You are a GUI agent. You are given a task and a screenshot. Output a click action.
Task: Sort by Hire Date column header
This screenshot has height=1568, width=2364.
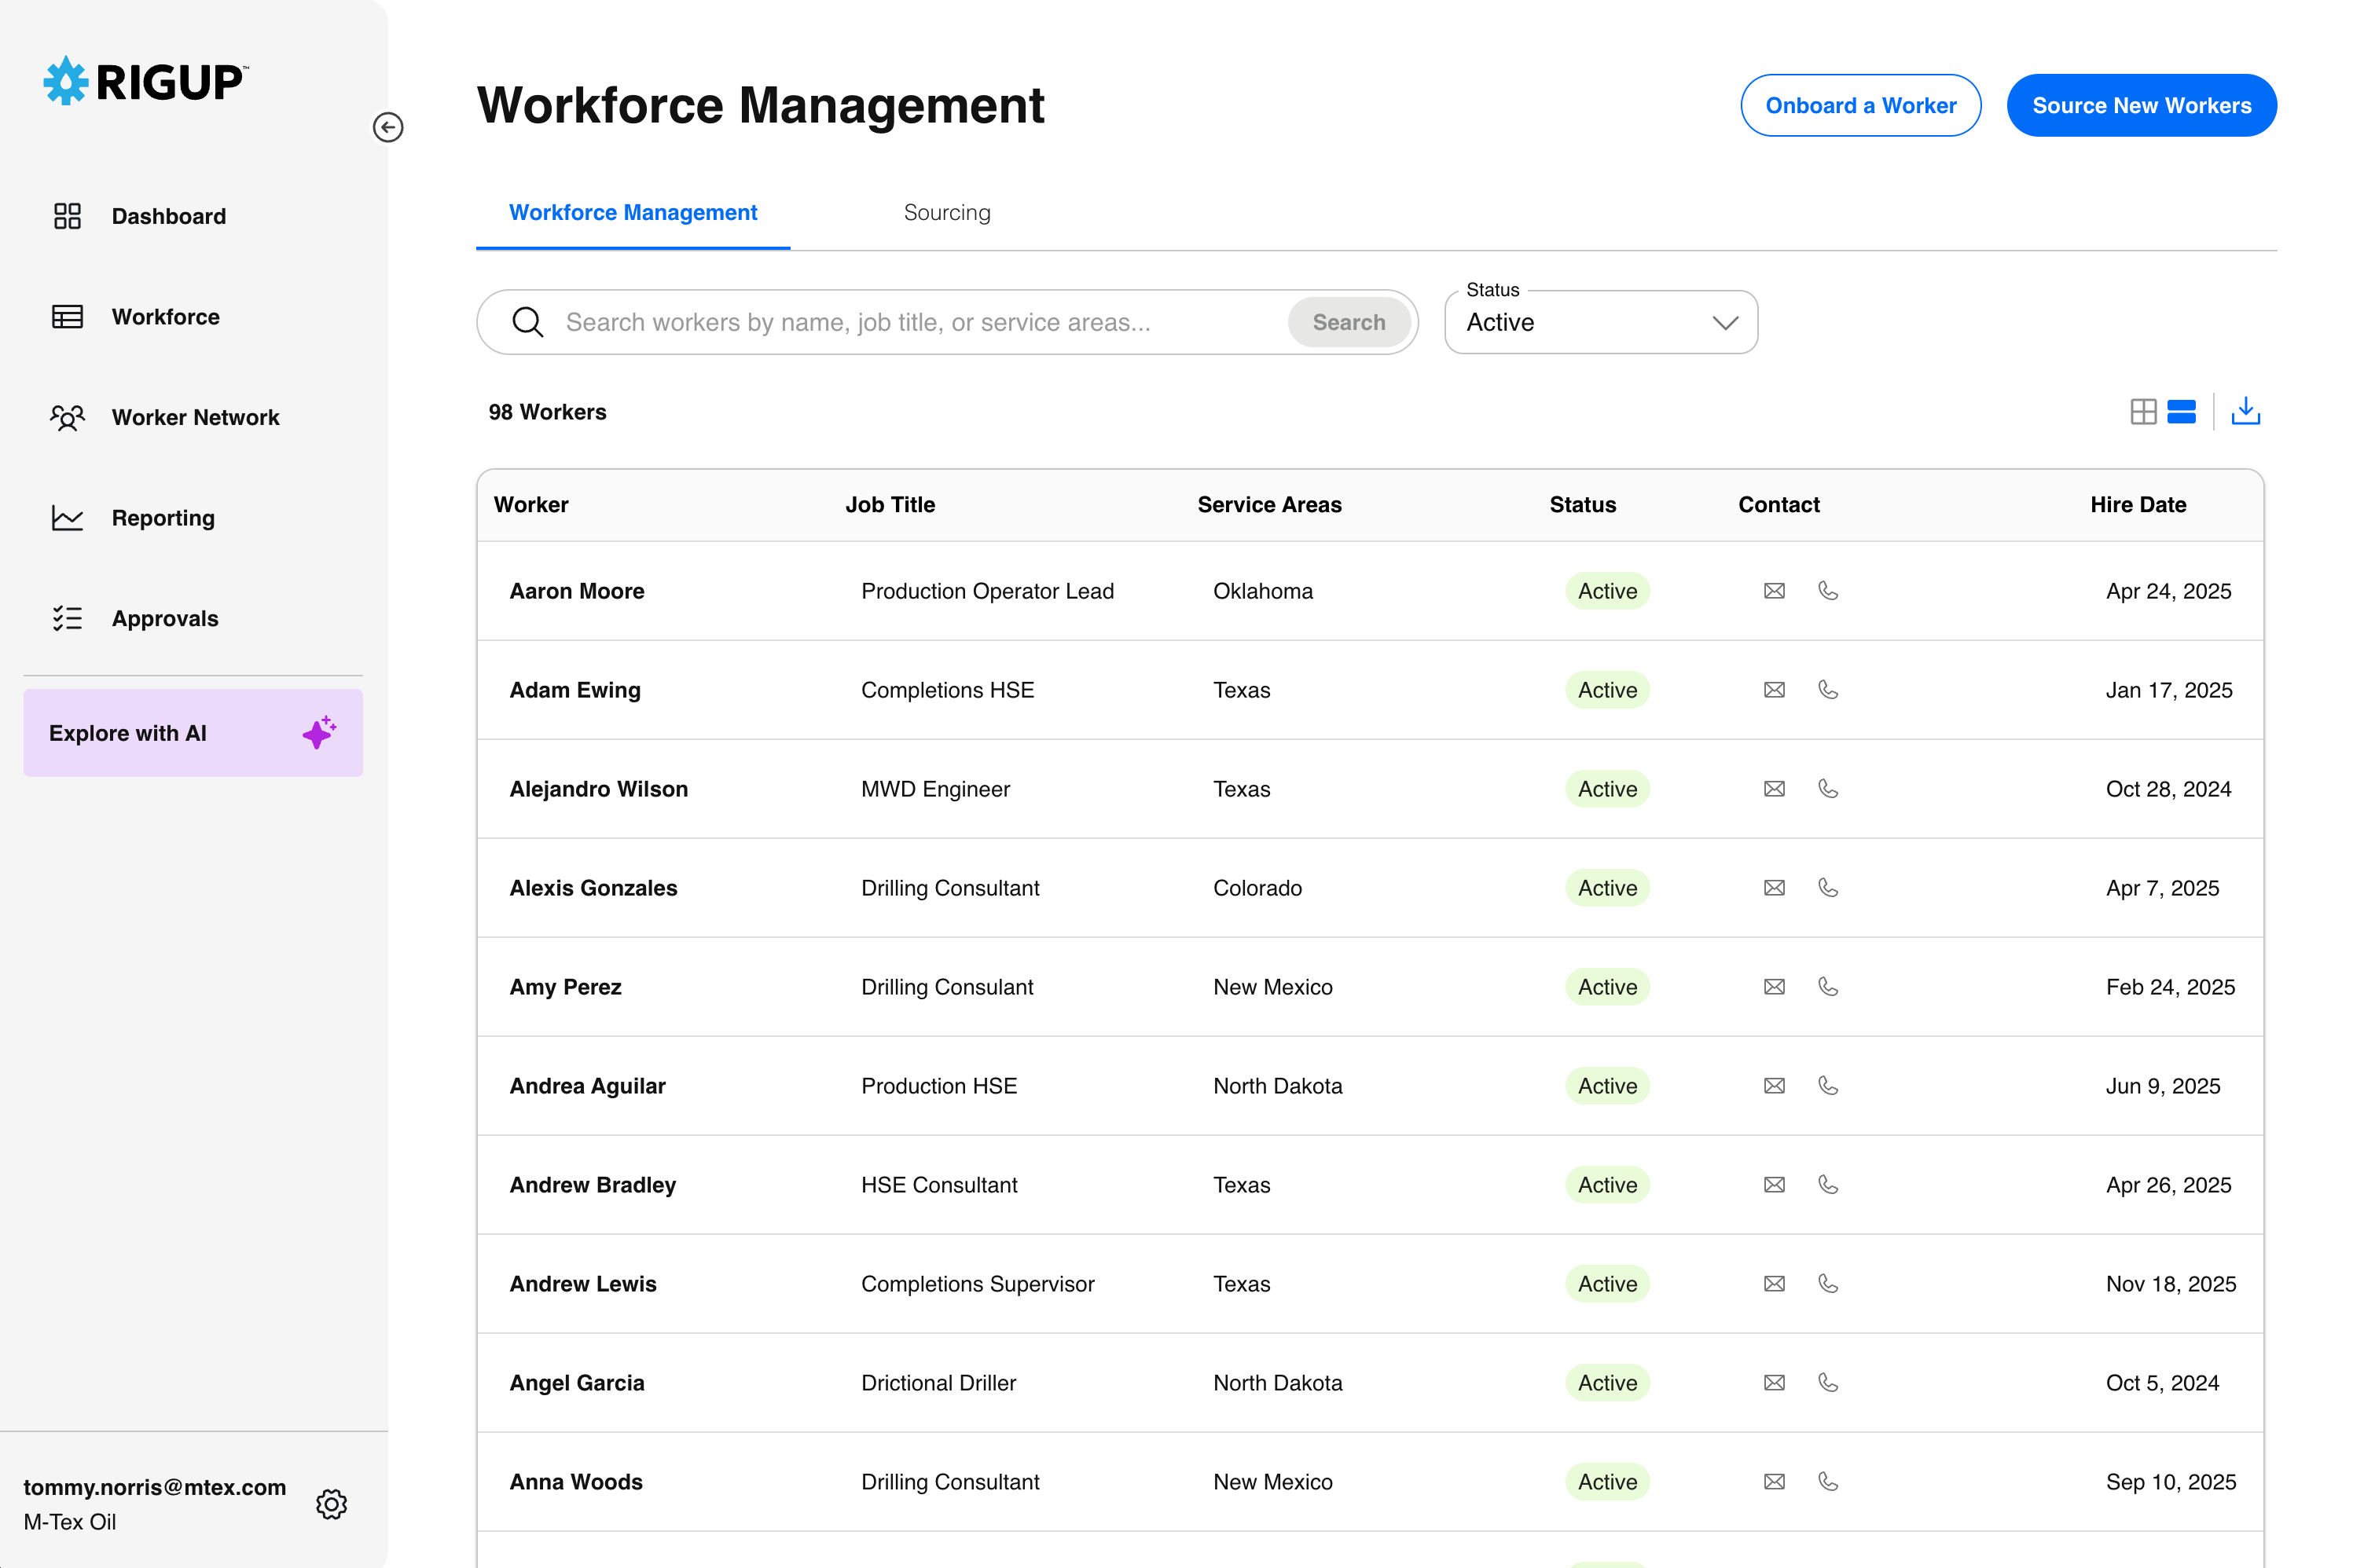(2138, 505)
